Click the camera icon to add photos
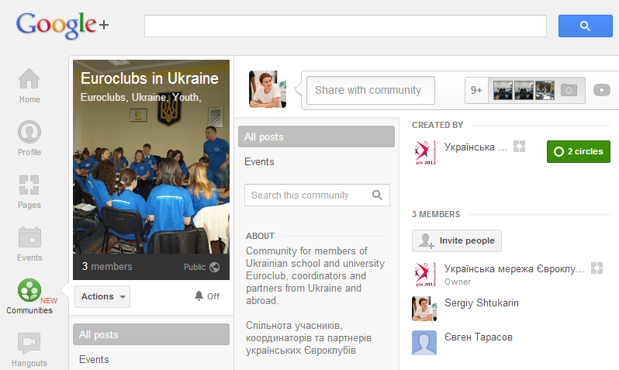Viewport: 619px width, 370px height. tap(569, 90)
